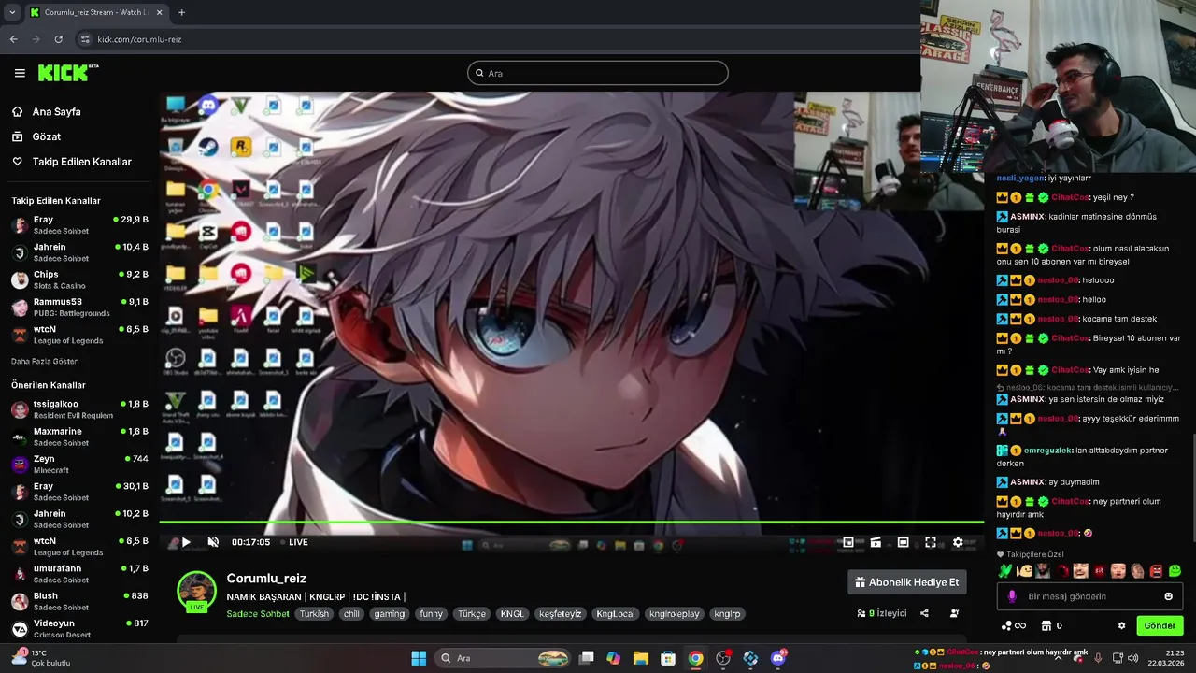This screenshot has width=1196, height=673.
Task: Select the gaming tag
Action: pyautogui.click(x=390, y=614)
